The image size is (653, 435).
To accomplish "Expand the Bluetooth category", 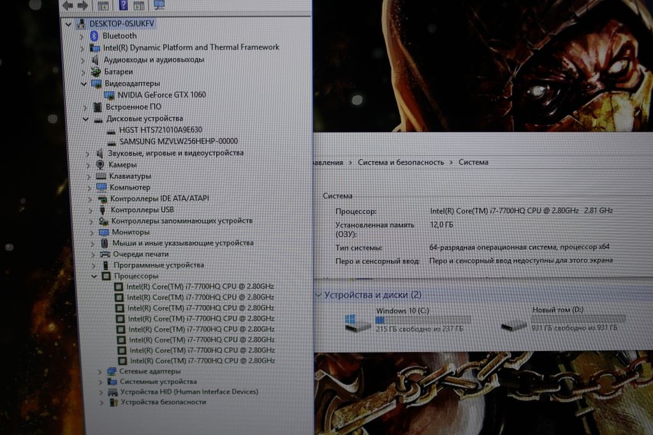I will click(82, 36).
